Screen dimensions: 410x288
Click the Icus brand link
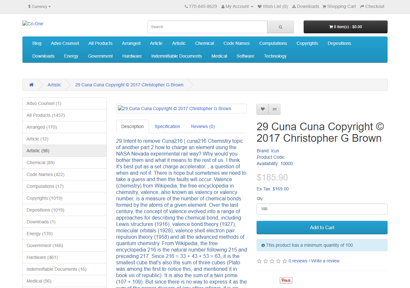click(x=275, y=151)
